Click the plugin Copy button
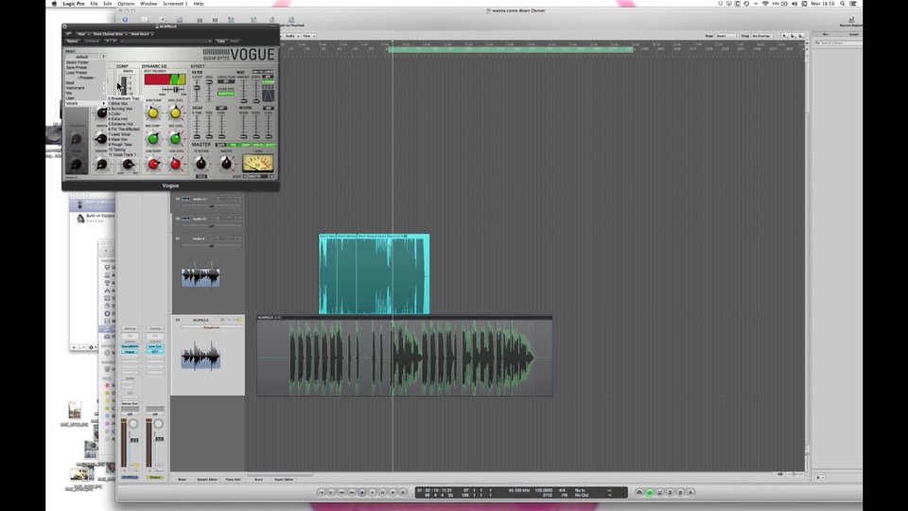The width and height of the screenshot is (908, 511). click(220, 41)
